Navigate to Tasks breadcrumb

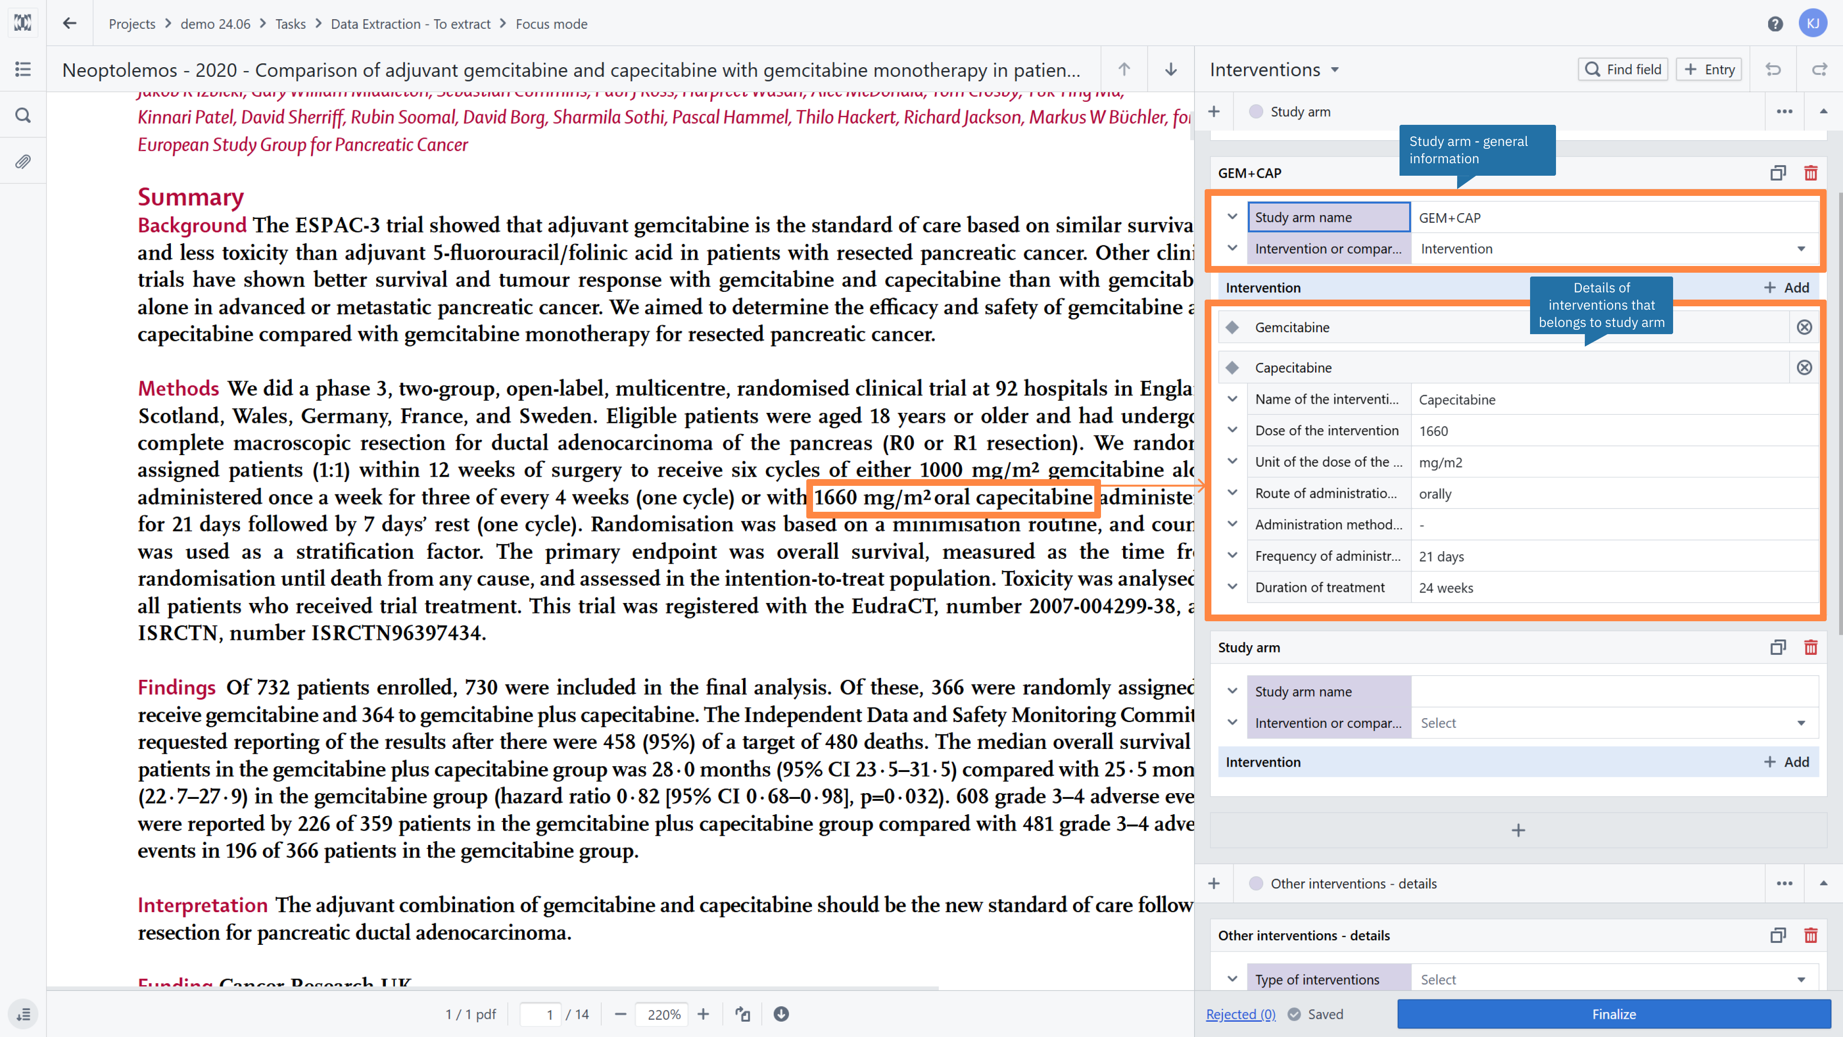coord(290,24)
